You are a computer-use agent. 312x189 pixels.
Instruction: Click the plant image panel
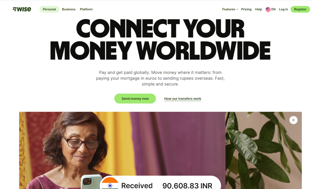[263, 150]
